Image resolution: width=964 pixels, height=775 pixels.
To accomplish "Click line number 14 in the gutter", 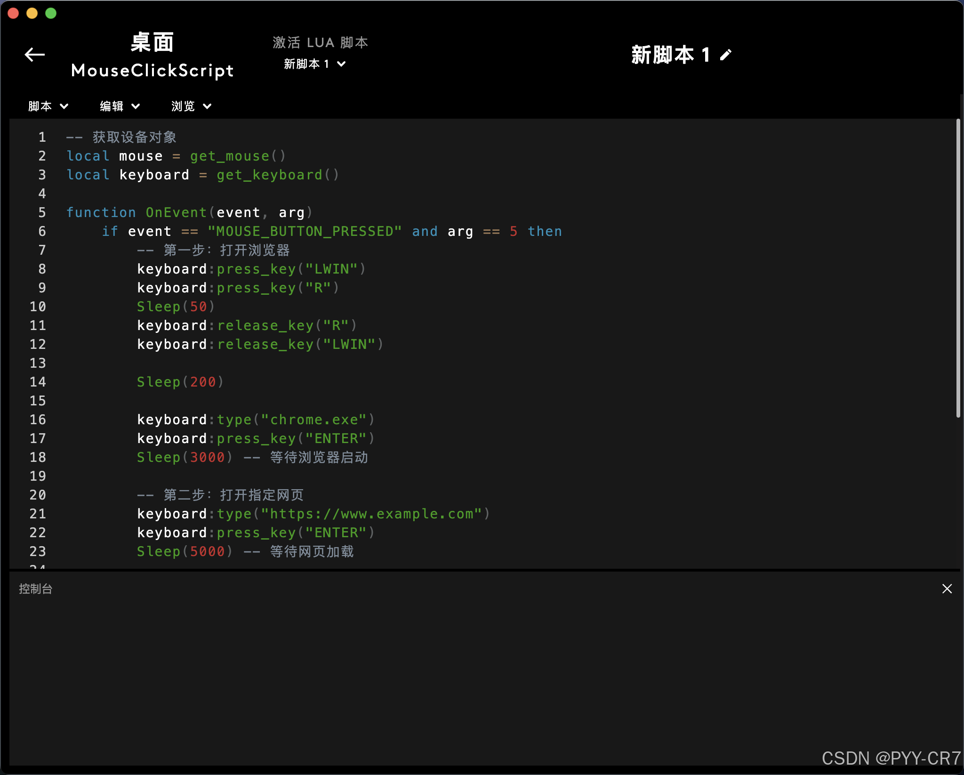I will pos(38,382).
